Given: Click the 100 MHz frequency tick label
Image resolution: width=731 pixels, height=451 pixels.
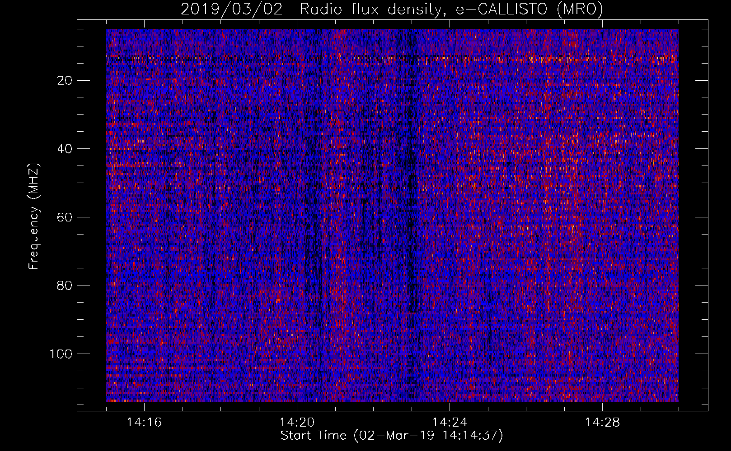Looking at the screenshot, I should (61, 354).
